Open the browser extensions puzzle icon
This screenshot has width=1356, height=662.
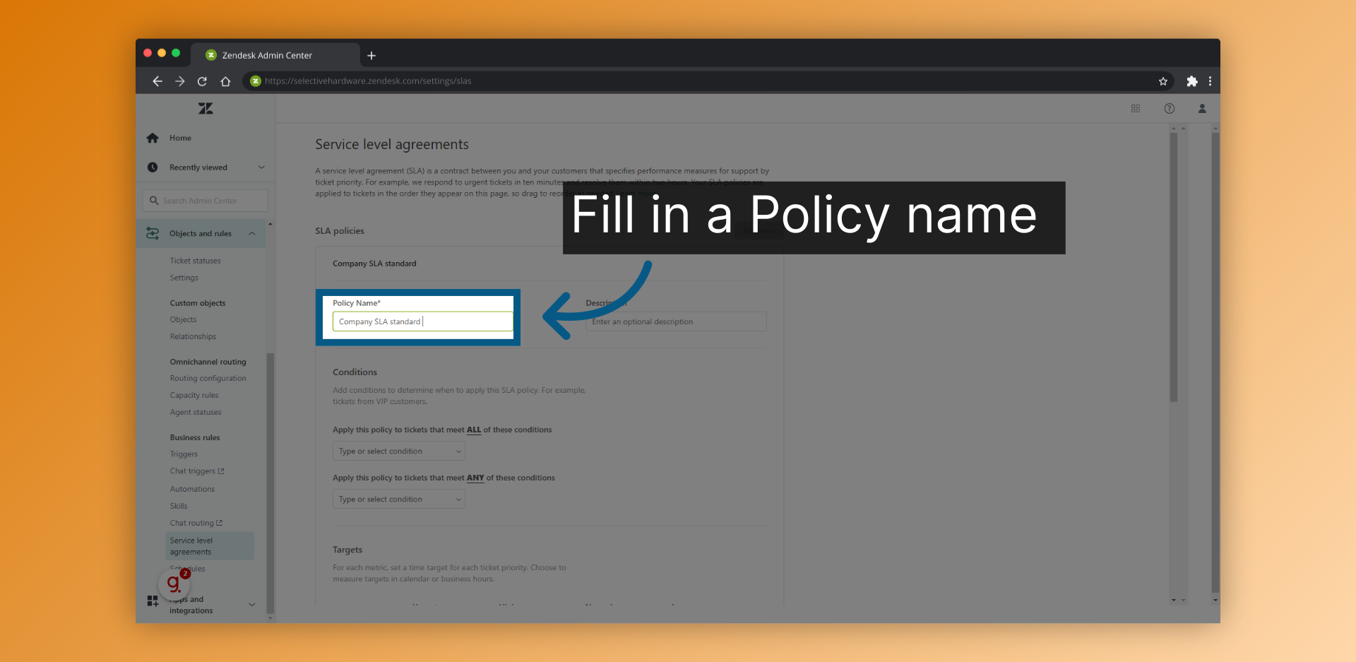pyautogui.click(x=1192, y=81)
